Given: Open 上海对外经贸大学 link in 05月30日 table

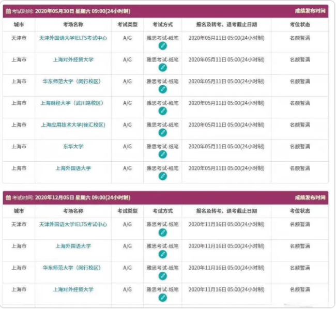Looking at the screenshot, I should click(73, 60).
